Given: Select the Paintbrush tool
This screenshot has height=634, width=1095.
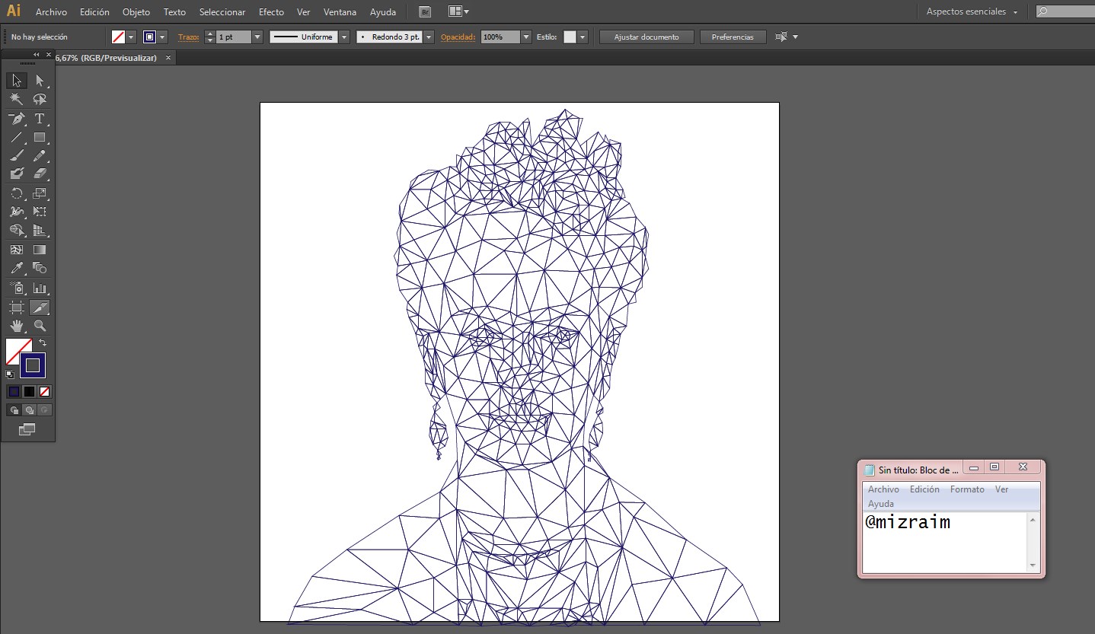Looking at the screenshot, I should pyautogui.click(x=17, y=156).
